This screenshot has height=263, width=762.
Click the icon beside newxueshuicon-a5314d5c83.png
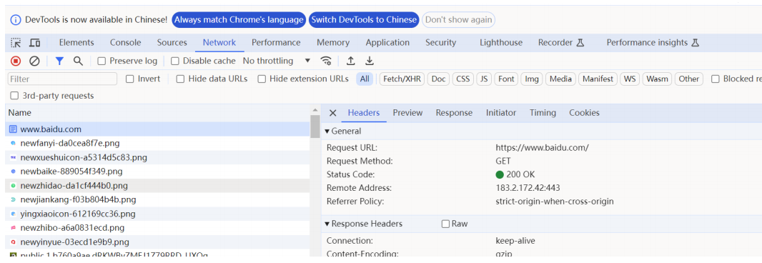13,157
